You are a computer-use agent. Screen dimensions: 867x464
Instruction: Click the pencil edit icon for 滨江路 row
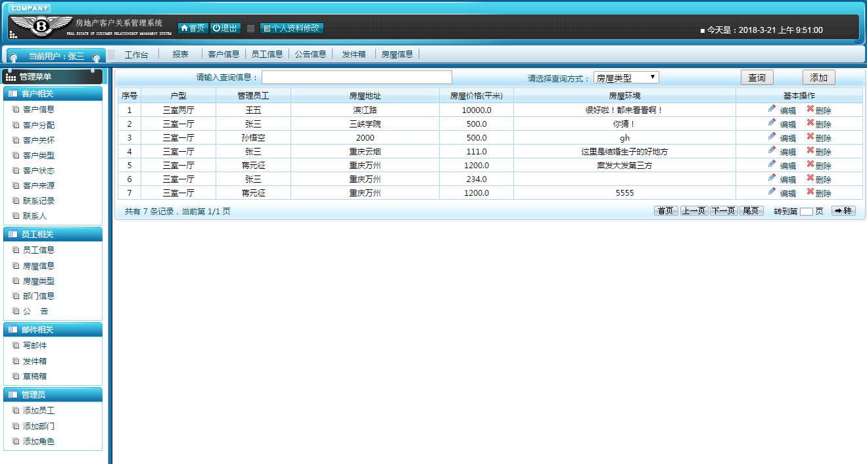(x=772, y=109)
